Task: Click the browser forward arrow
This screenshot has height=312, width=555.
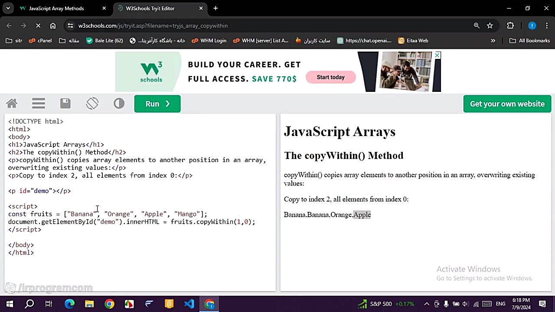Action: 23,26
